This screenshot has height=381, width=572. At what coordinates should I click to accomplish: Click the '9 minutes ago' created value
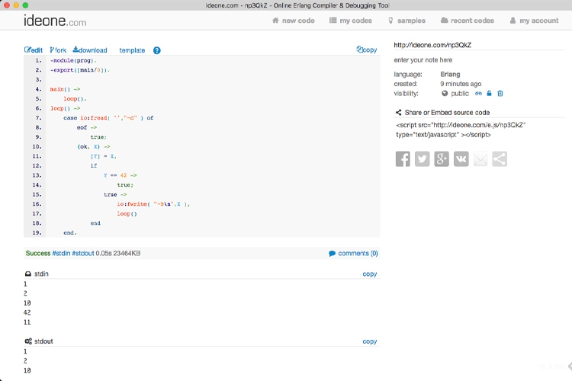pos(461,84)
